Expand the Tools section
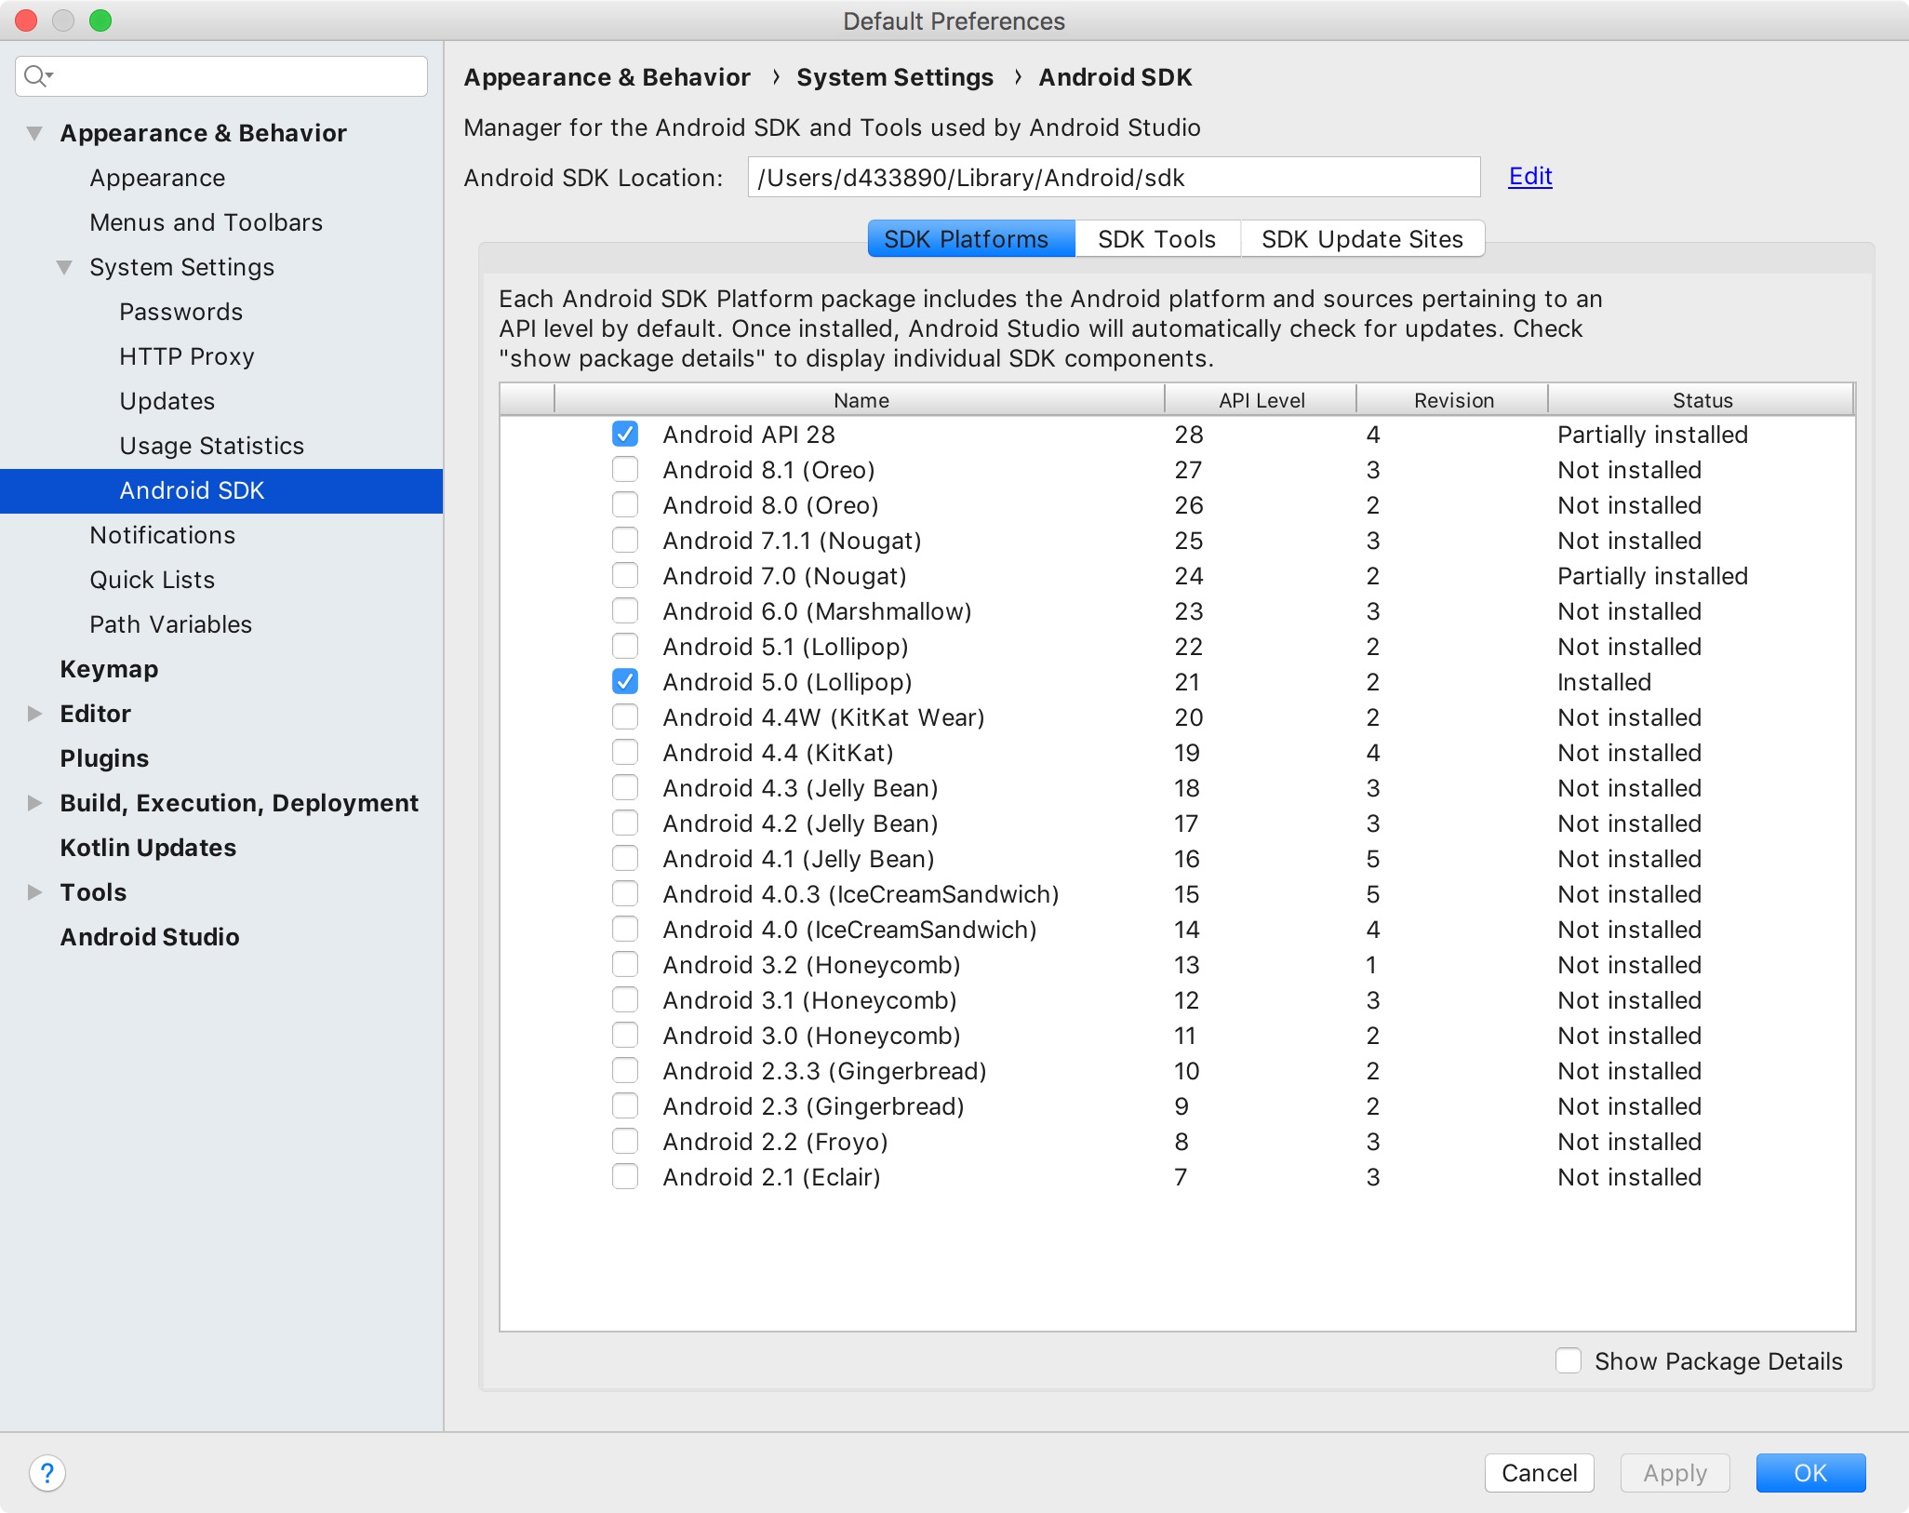The image size is (1909, 1513). 33,891
